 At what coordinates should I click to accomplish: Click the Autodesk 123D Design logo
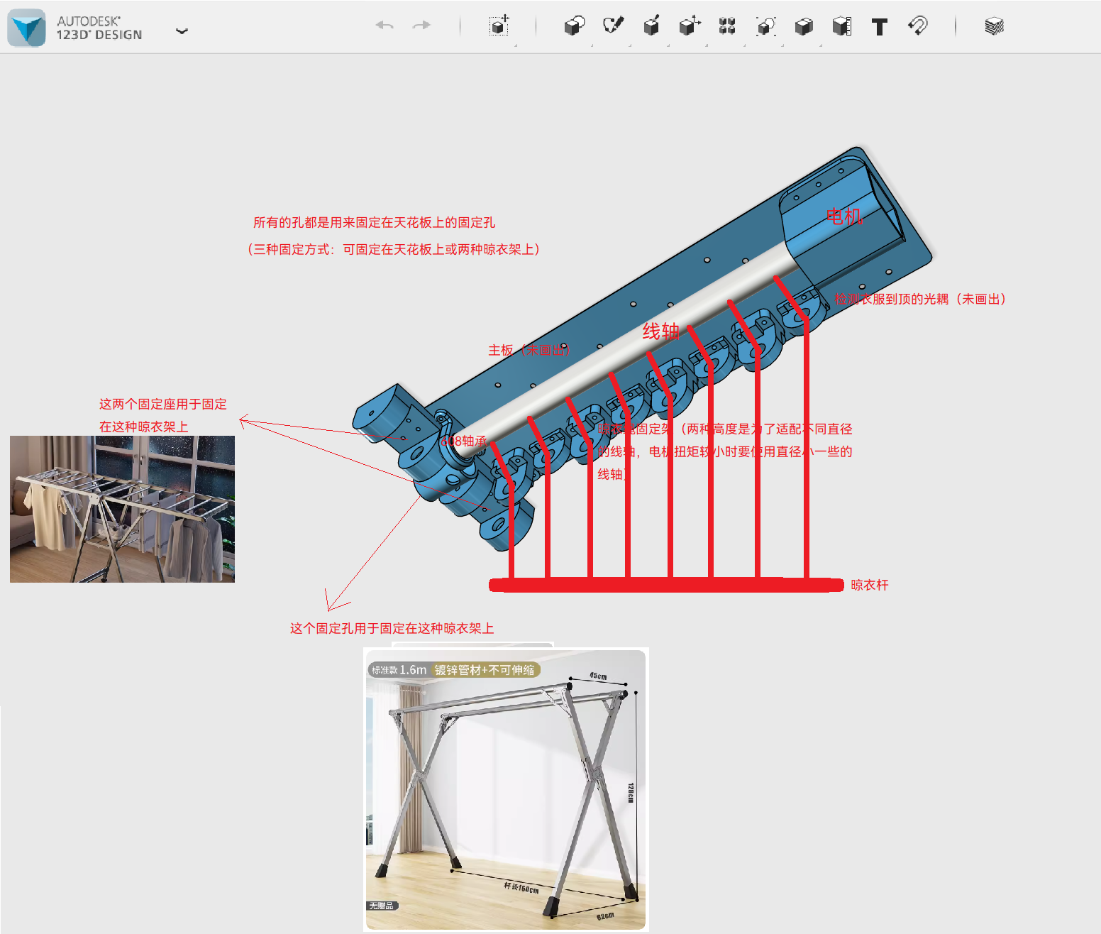(27, 28)
